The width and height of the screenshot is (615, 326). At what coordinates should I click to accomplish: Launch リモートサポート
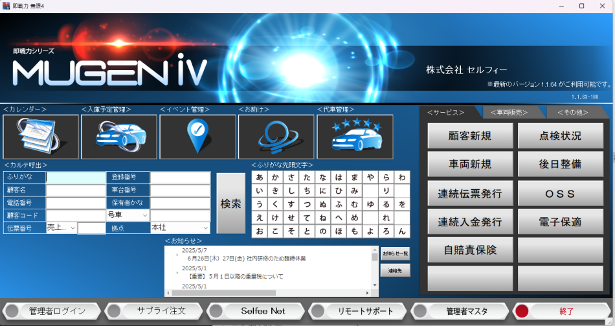click(358, 311)
